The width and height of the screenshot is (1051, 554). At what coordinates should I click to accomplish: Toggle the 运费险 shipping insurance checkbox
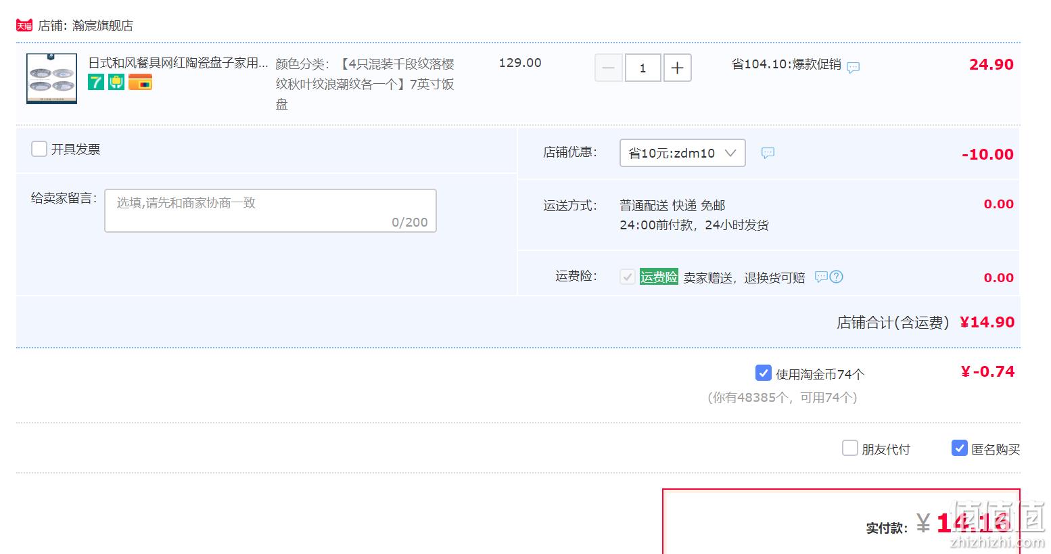[627, 277]
